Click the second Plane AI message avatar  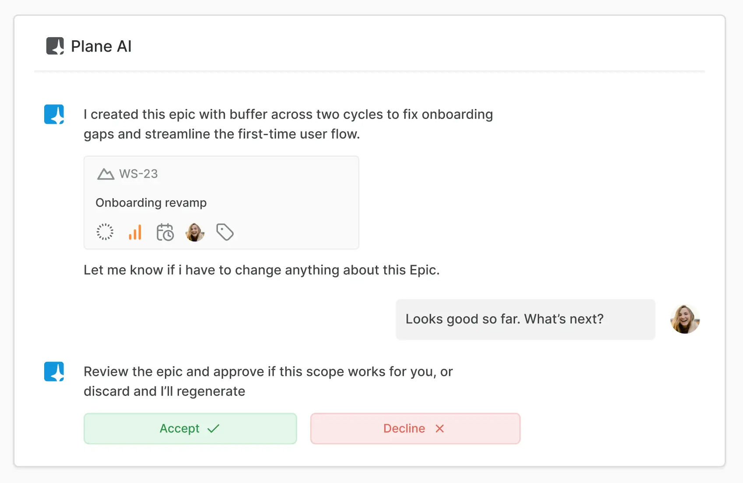[54, 371]
